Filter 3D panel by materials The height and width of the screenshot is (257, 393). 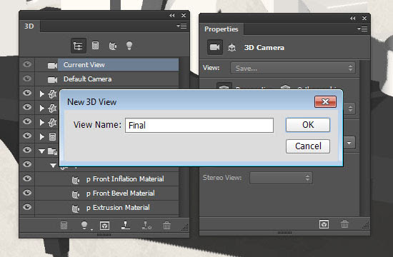click(x=112, y=46)
